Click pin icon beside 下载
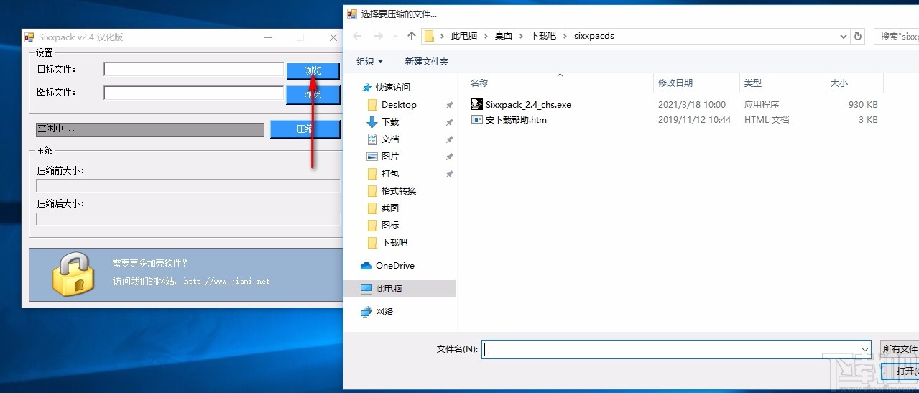The width and height of the screenshot is (919, 393). [x=449, y=121]
